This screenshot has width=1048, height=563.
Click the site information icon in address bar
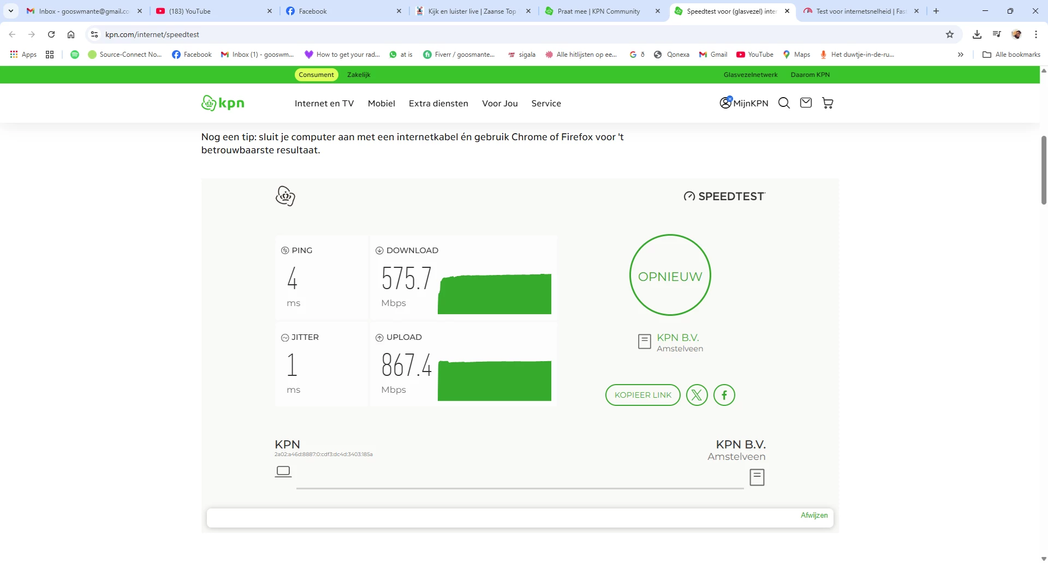[94, 34]
